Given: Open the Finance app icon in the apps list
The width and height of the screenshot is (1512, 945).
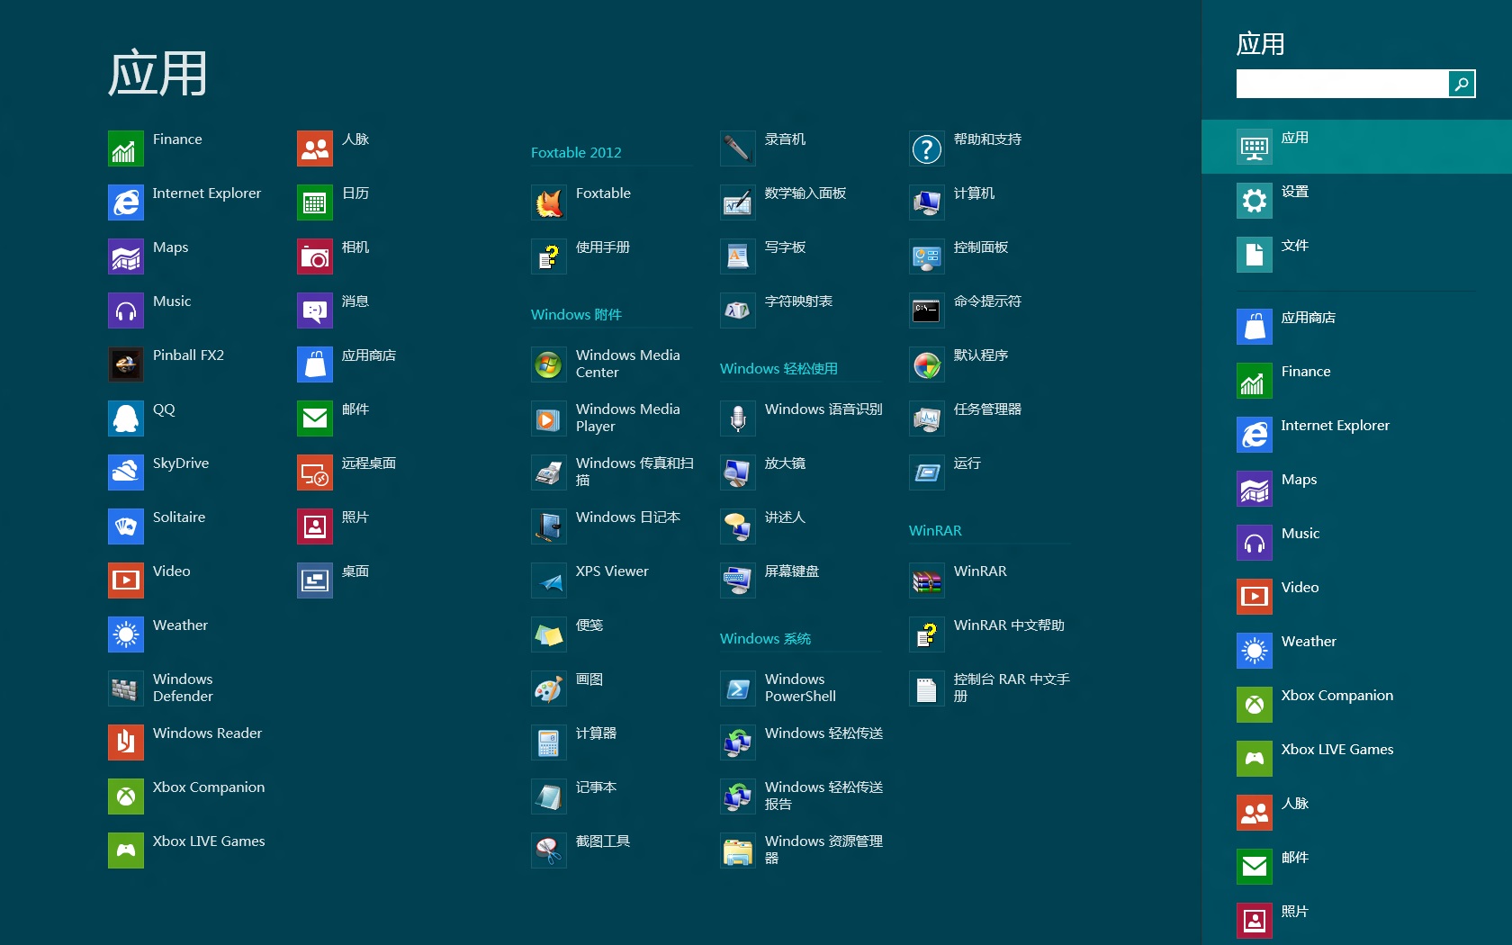Looking at the screenshot, I should coord(126,148).
